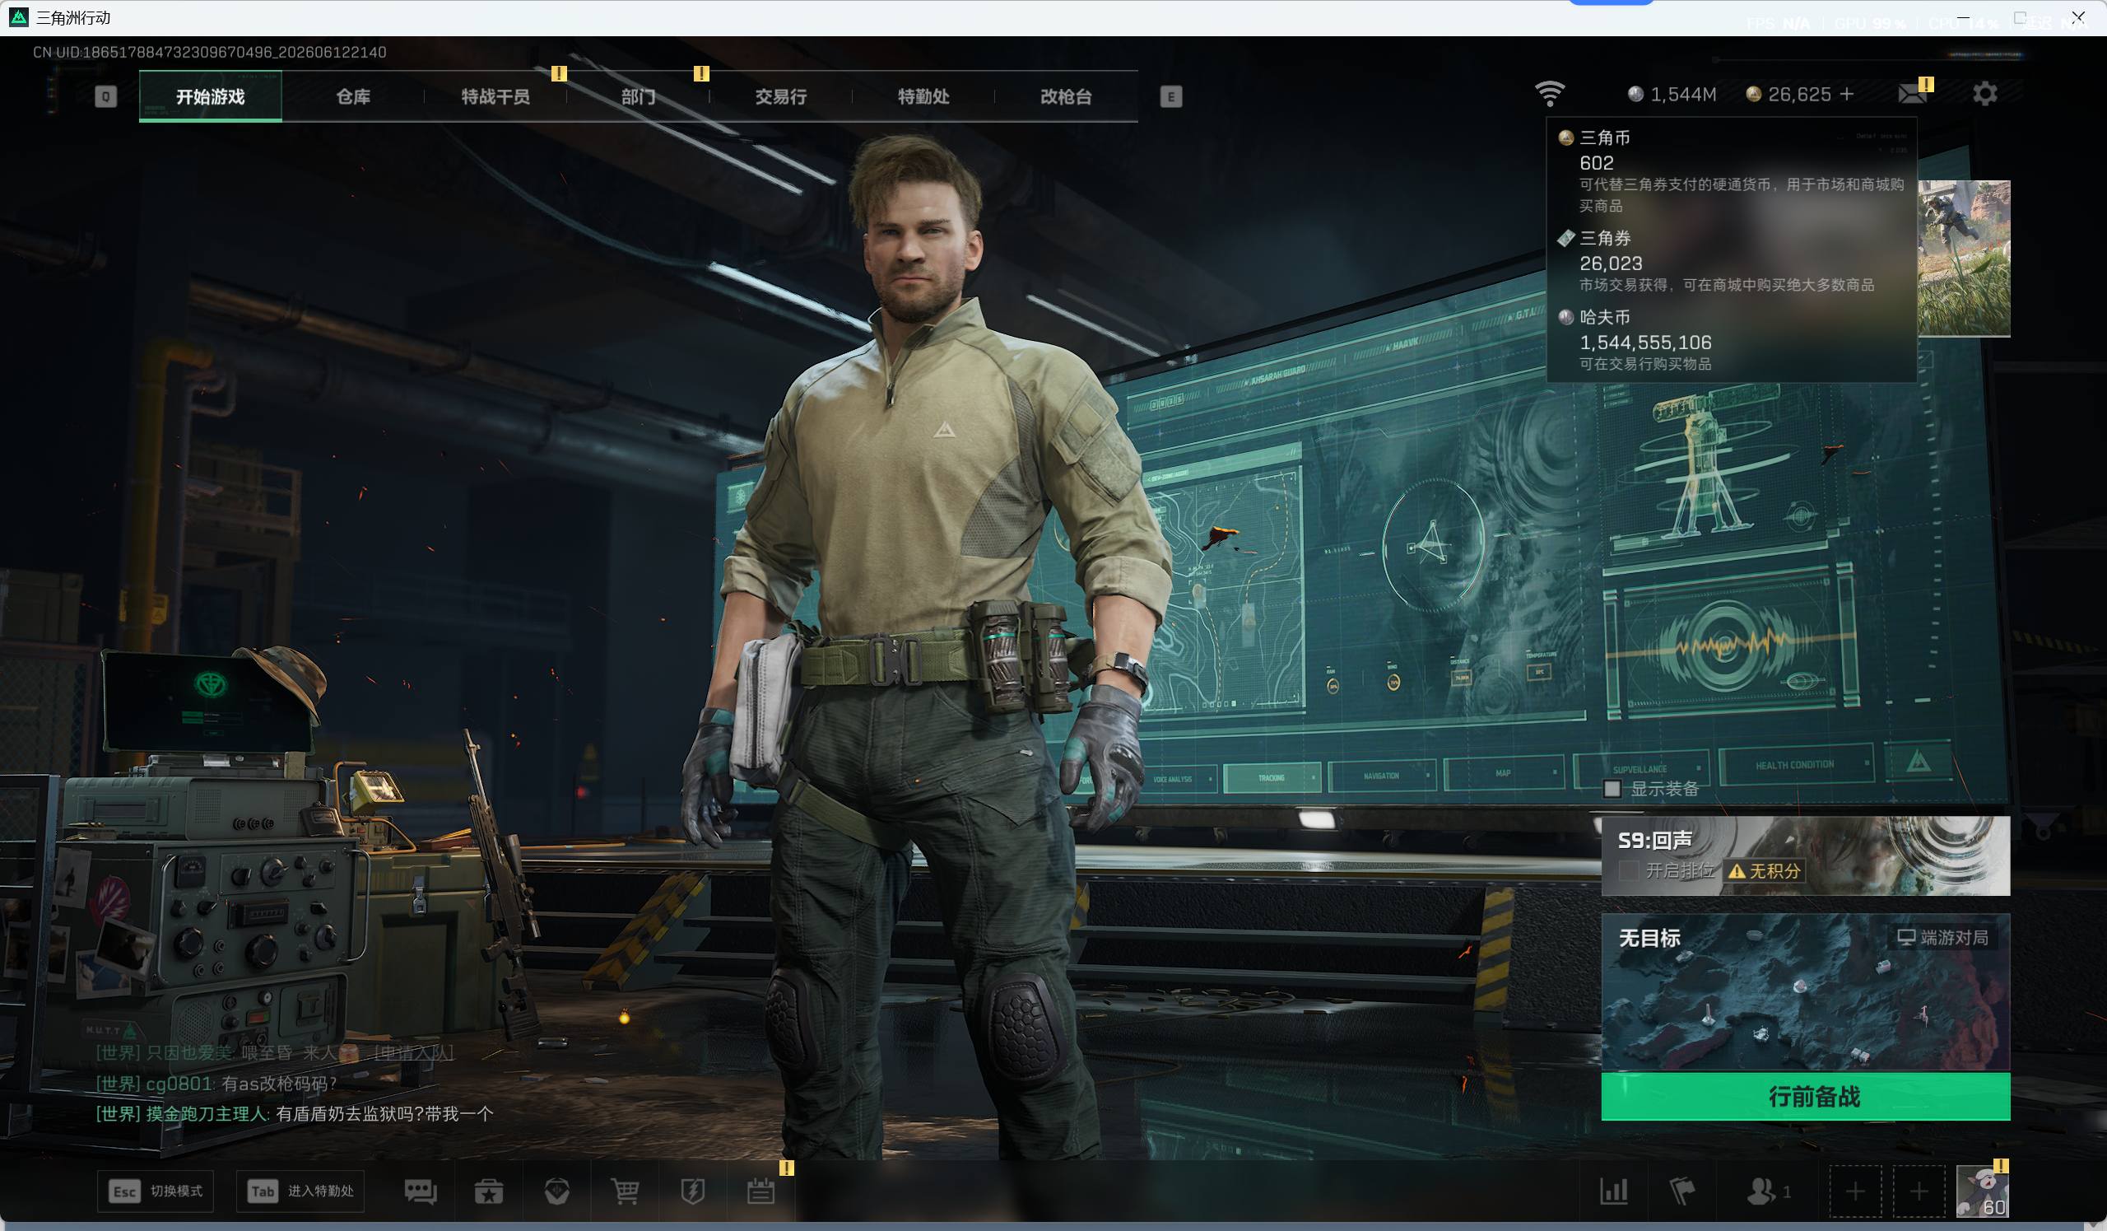Click player name 摸金跑刀主理人 in chat

tap(207, 1114)
